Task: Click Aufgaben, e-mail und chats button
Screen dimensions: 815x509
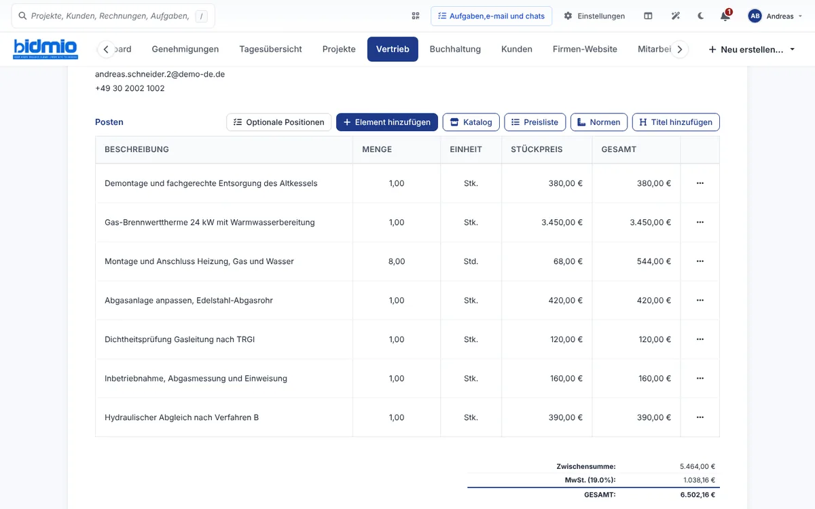Action: click(x=491, y=16)
